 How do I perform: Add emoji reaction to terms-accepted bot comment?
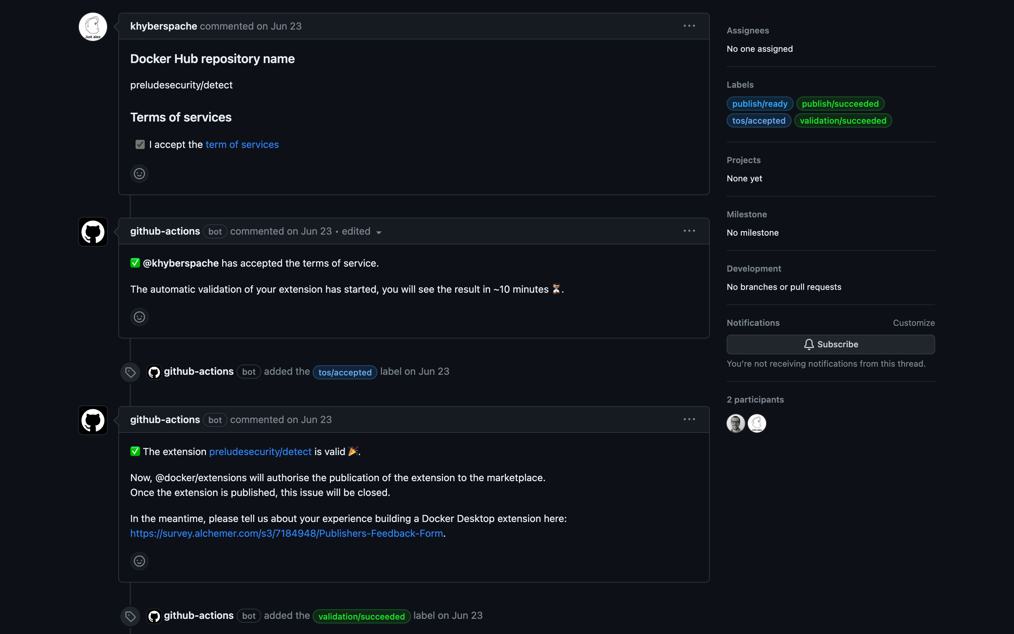pos(139,317)
